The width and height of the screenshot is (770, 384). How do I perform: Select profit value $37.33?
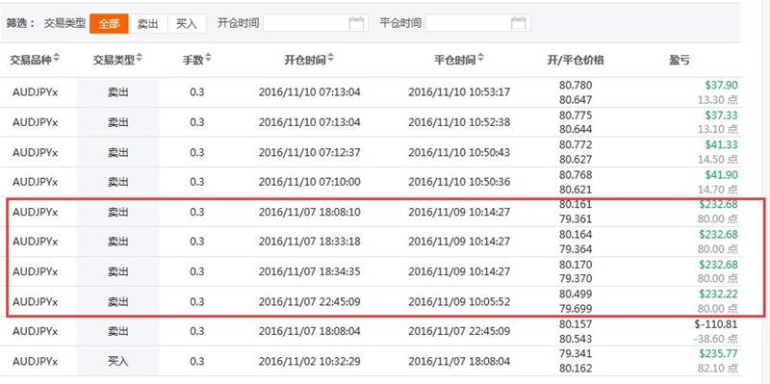(x=721, y=115)
